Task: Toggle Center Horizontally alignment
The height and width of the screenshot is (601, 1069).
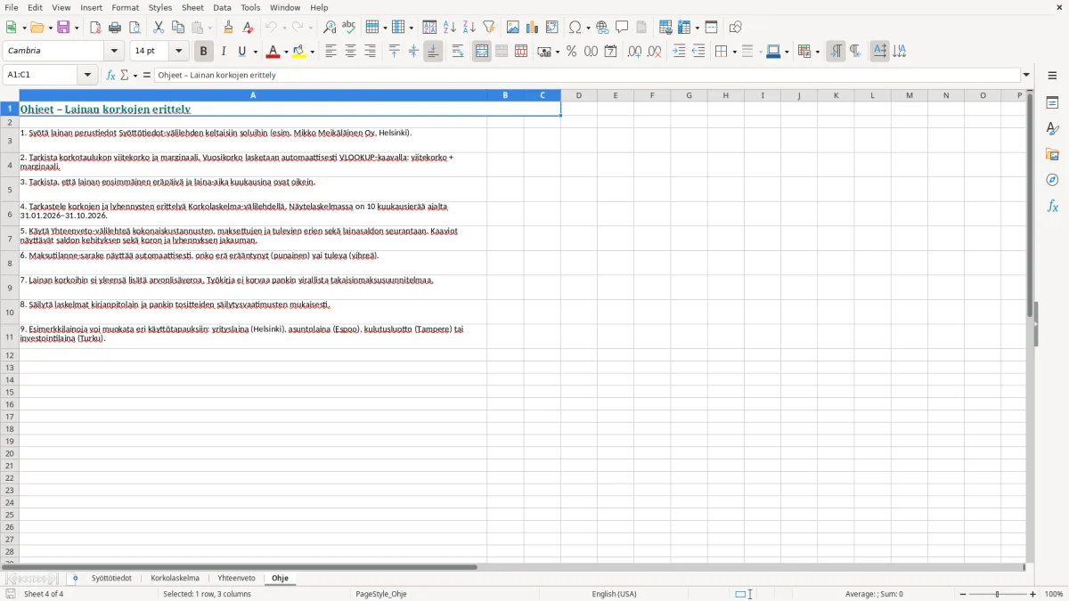Action: (350, 52)
